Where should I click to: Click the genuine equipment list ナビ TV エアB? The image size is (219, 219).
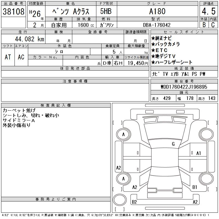[x=179, y=74]
